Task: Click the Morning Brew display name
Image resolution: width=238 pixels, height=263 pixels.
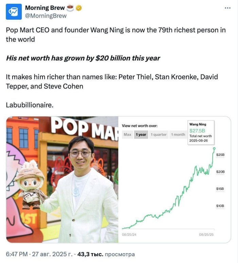Action: [49, 8]
